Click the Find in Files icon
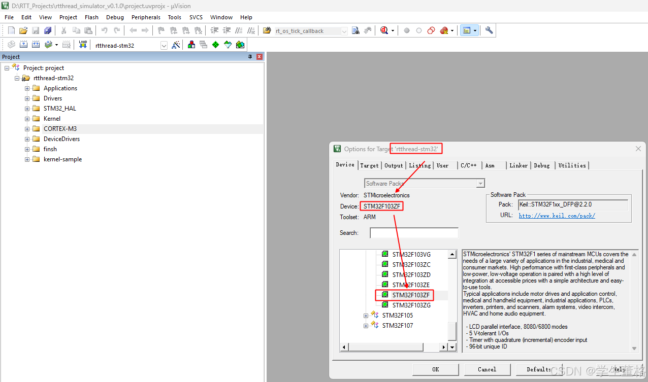This screenshot has width=648, height=382. coord(267,30)
